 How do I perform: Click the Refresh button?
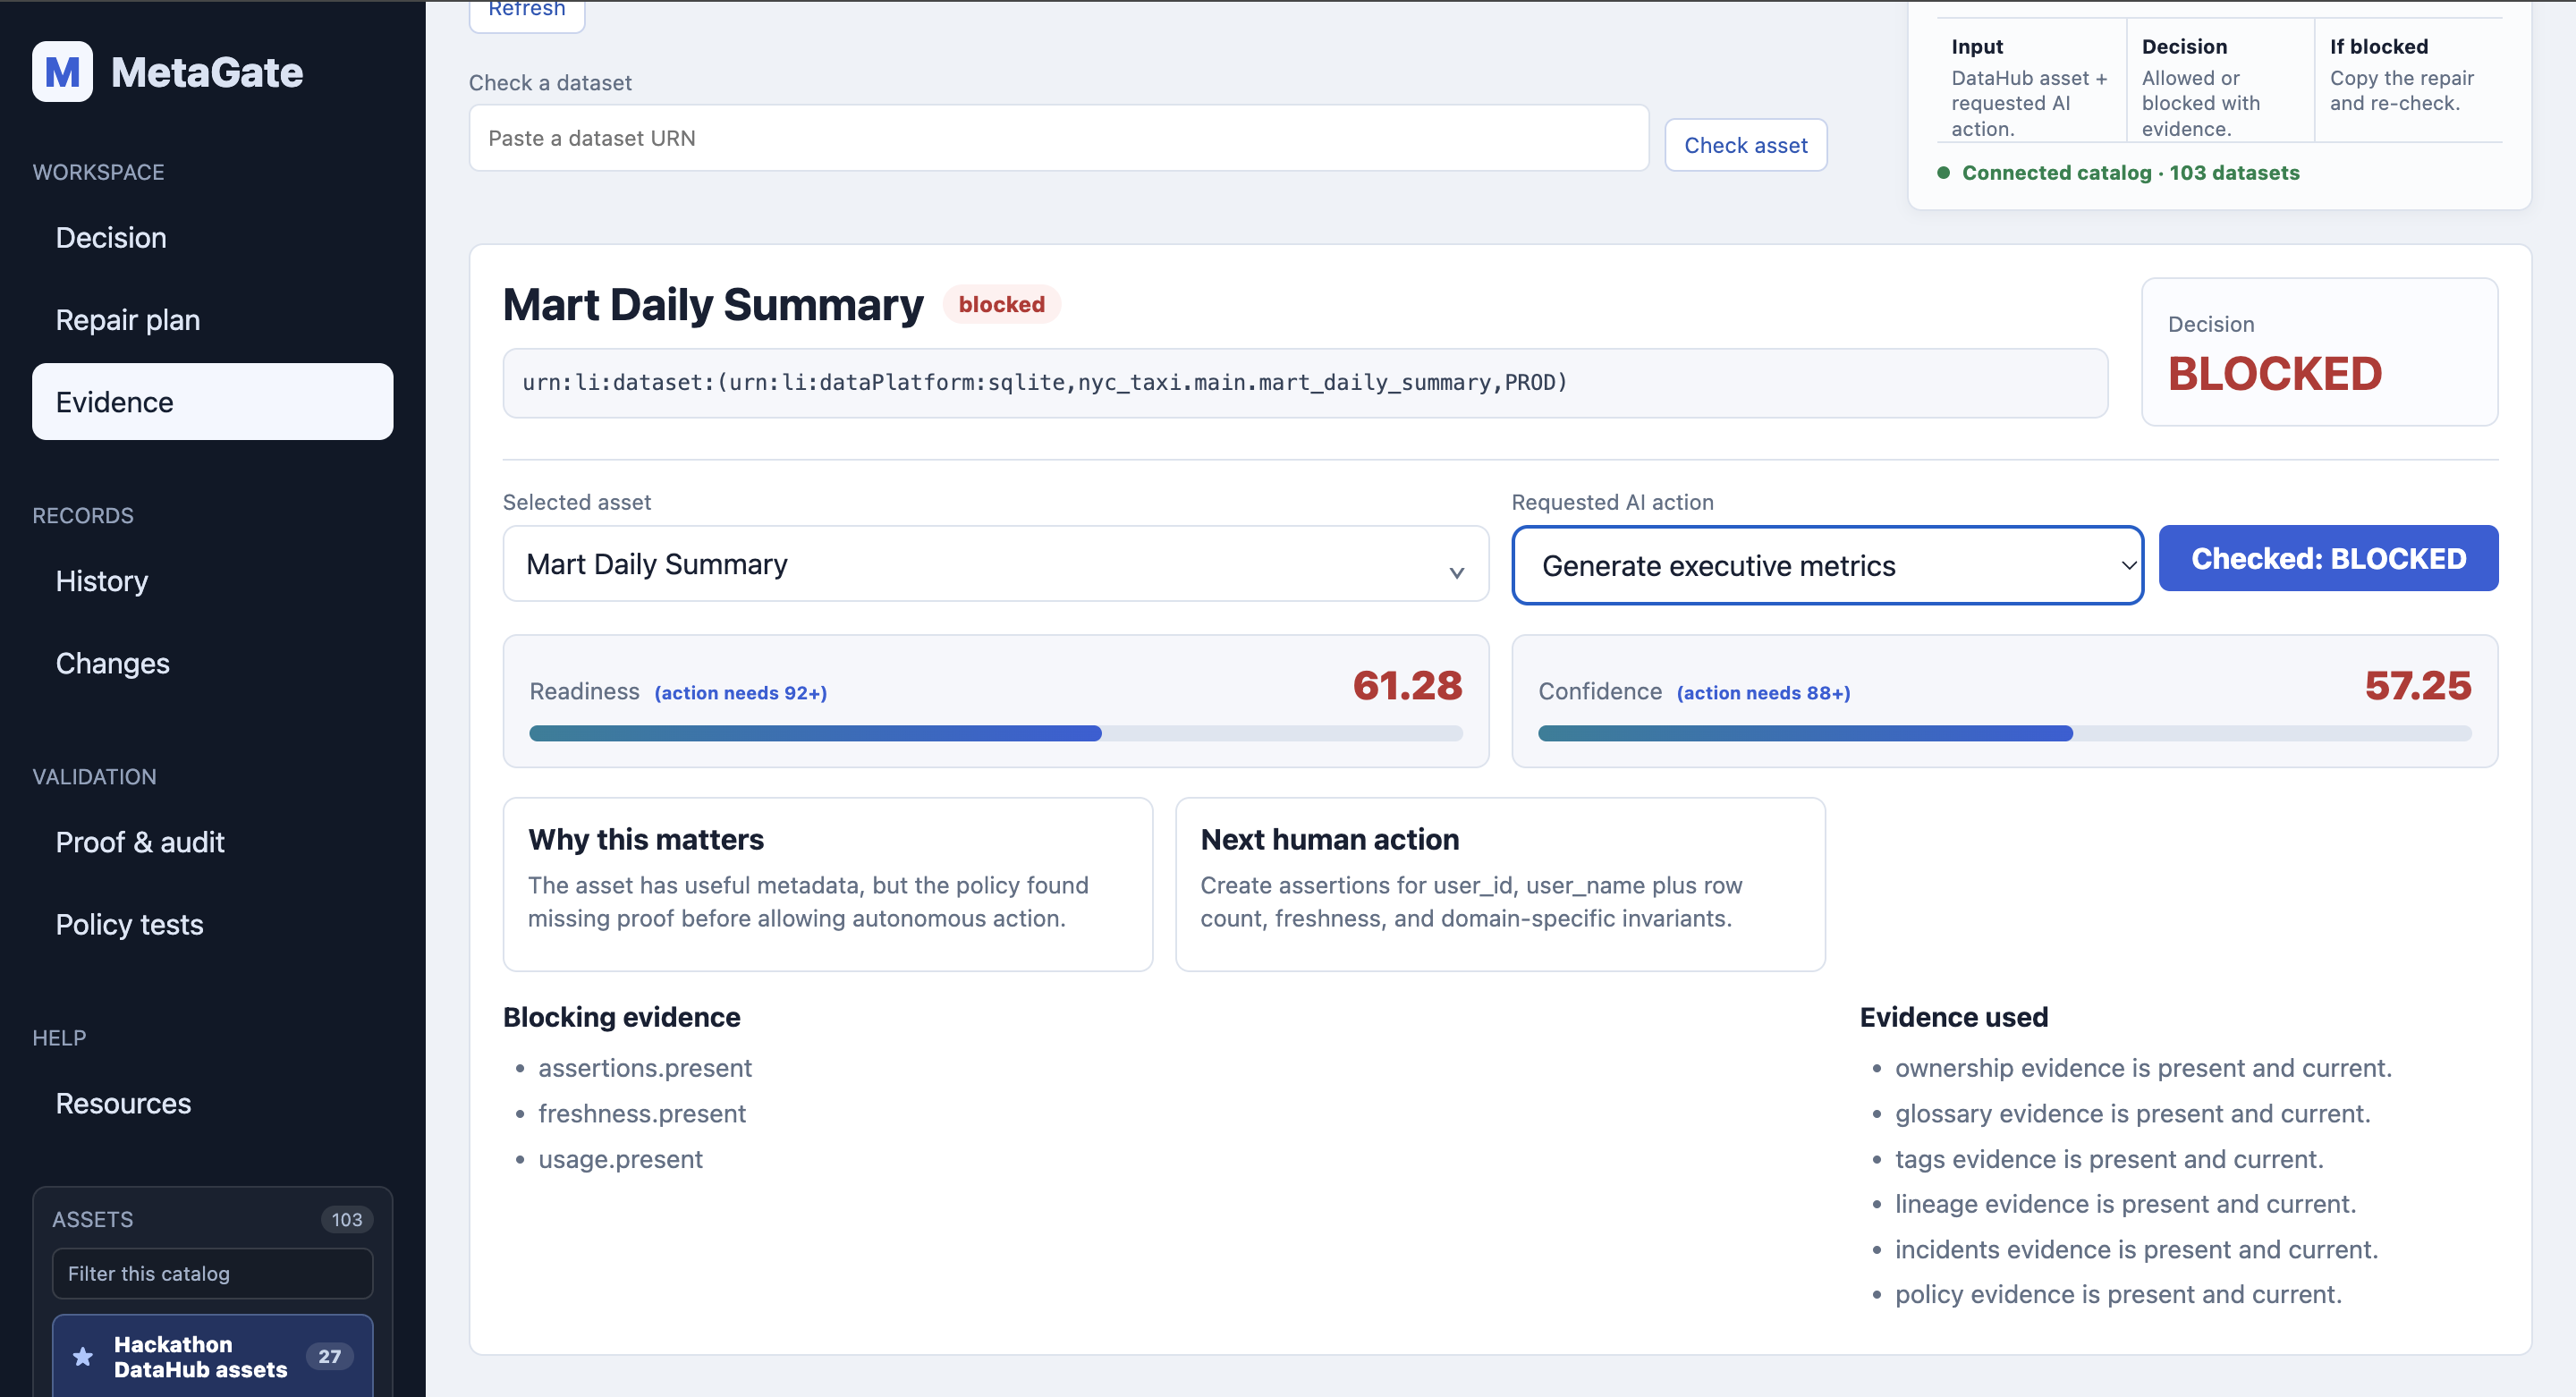pyautogui.click(x=527, y=12)
